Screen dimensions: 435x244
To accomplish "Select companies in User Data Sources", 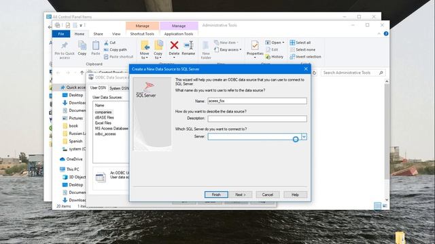I will point(103,112).
